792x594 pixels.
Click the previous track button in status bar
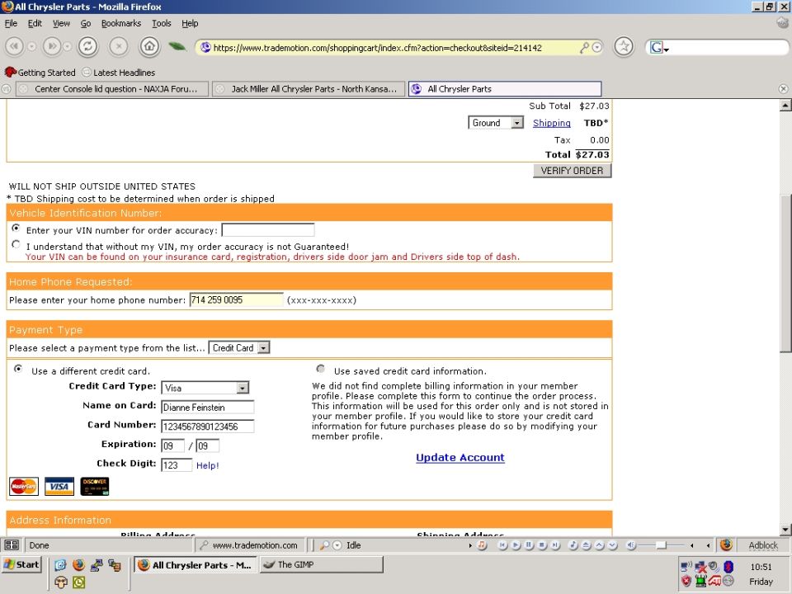click(x=502, y=545)
